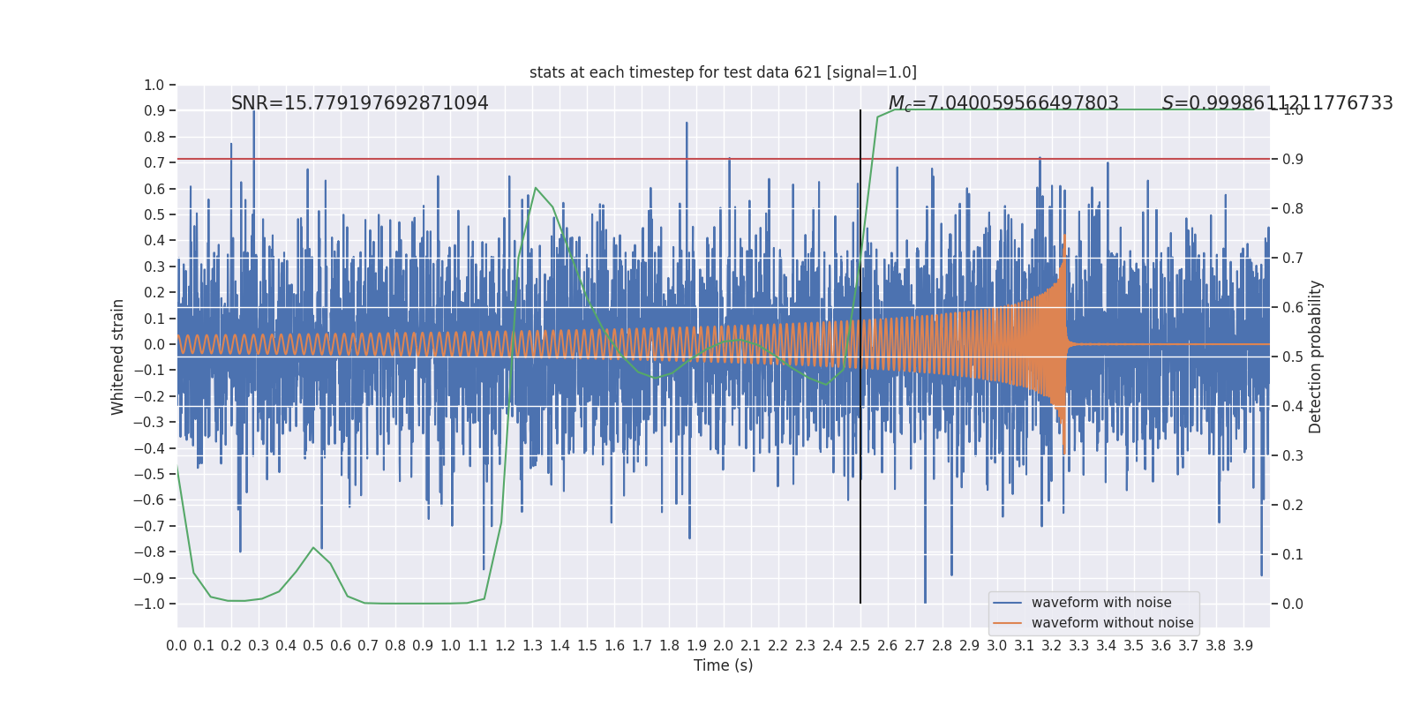This screenshot has height=706, width=1412.
Task: Click the "Whitened strain" y-axis label
Action: click(118, 357)
